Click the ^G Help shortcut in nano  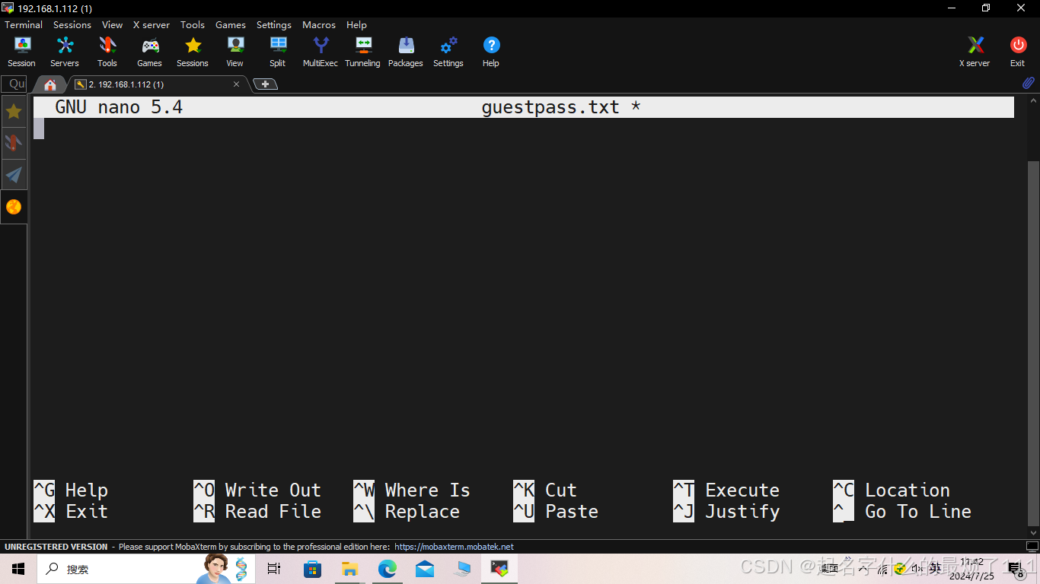[x=71, y=490]
